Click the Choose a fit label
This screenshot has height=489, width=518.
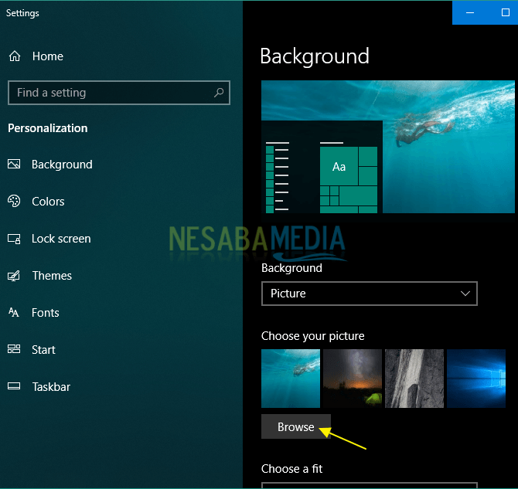(291, 469)
